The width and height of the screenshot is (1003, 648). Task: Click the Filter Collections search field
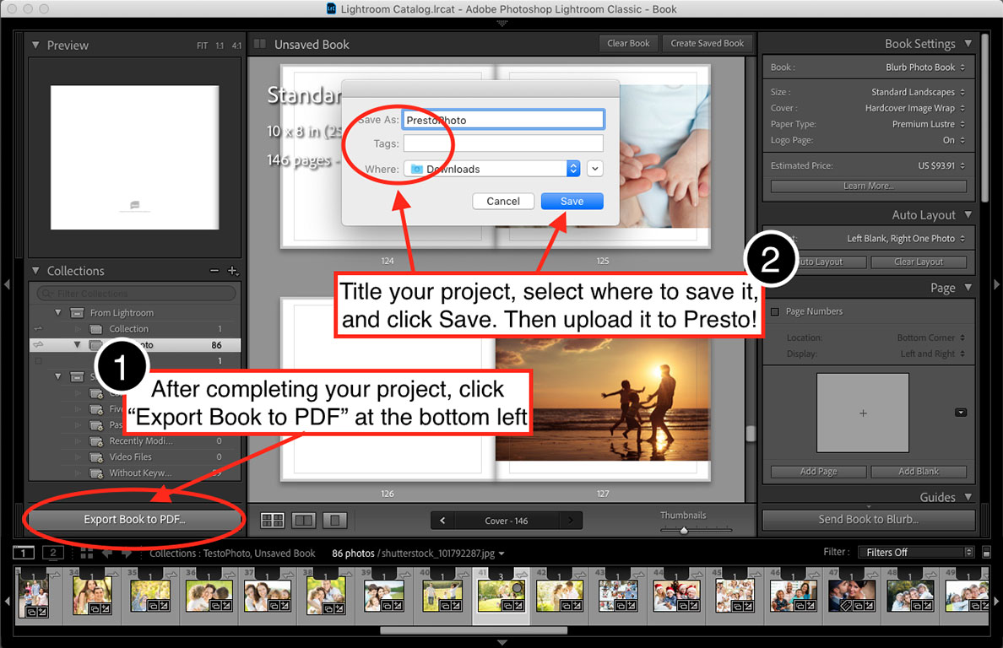pyautogui.click(x=136, y=294)
